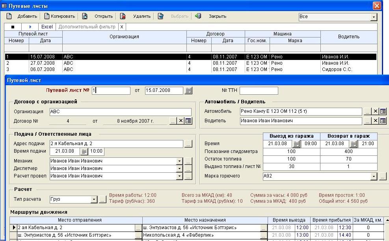Click the Место назначения column header
The width and height of the screenshot is (389, 241).
tap(205, 220)
